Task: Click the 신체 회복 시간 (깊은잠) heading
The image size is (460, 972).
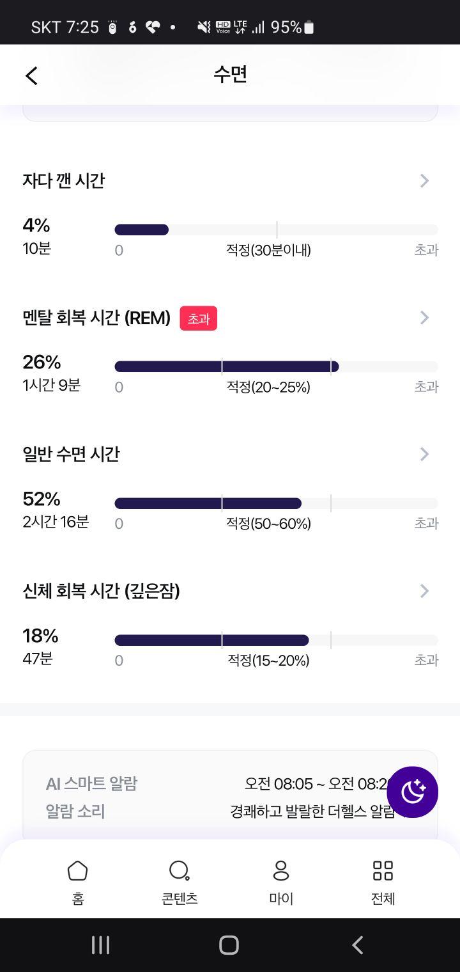Action: tap(102, 591)
